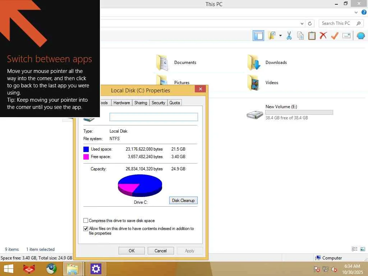
Task: Select the Pictures folder label
Action: click(x=181, y=83)
